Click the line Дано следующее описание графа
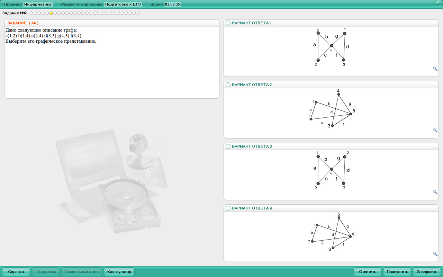This screenshot has width=443, height=277. (41, 30)
